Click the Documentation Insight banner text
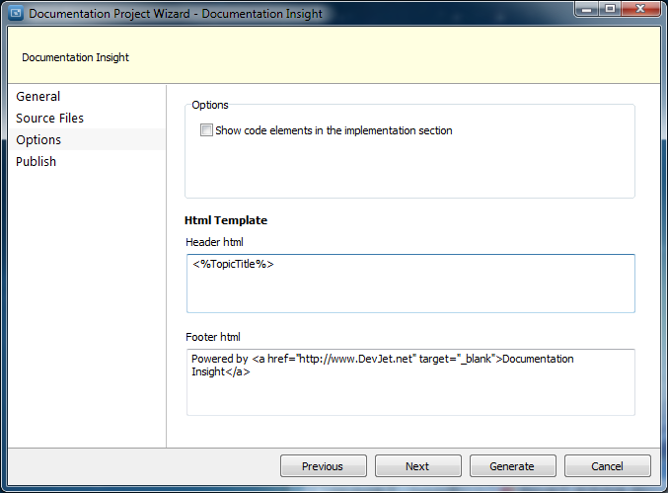Image resolution: width=668 pixels, height=493 pixels. (75, 57)
